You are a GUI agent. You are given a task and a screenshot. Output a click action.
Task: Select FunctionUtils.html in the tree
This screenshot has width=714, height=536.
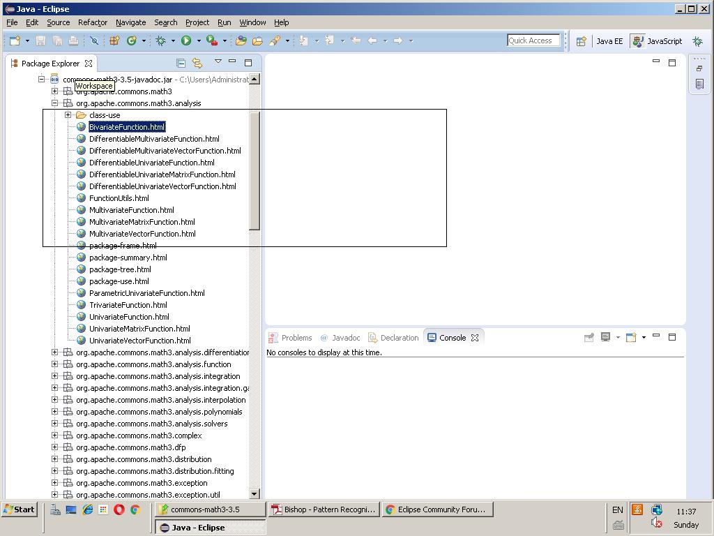pyautogui.click(x=119, y=198)
